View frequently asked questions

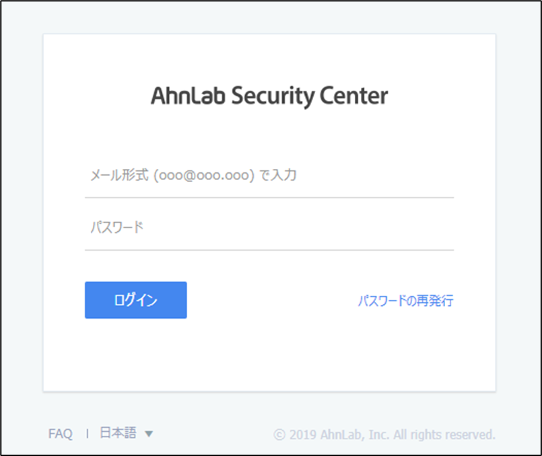pyautogui.click(x=60, y=433)
